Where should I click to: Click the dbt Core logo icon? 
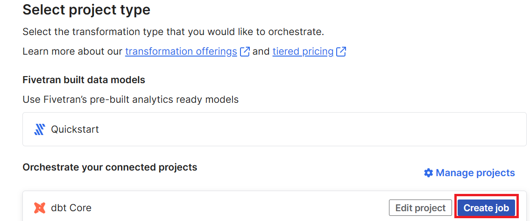(x=40, y=207)
